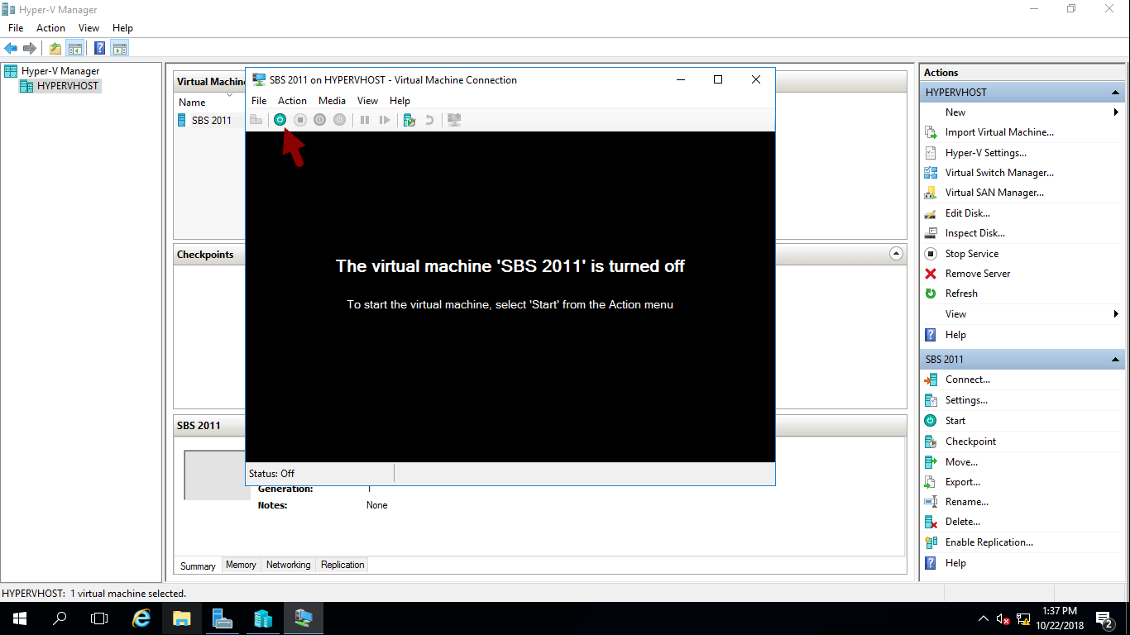Open File Explorer from taskbar

(182, 618)
